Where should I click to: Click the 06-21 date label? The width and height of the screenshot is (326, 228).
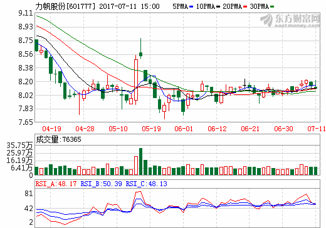[250, 129]
